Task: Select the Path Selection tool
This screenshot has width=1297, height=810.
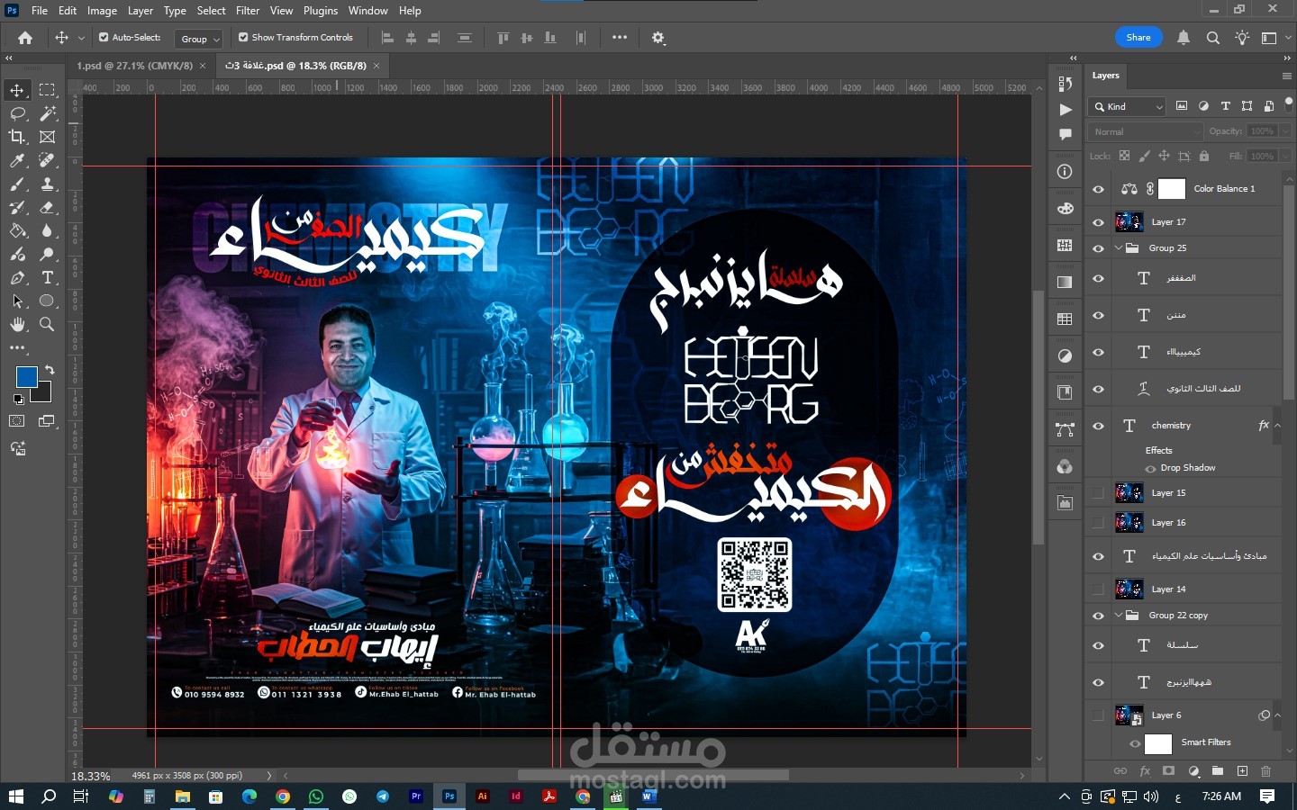Action: point(17,301)
